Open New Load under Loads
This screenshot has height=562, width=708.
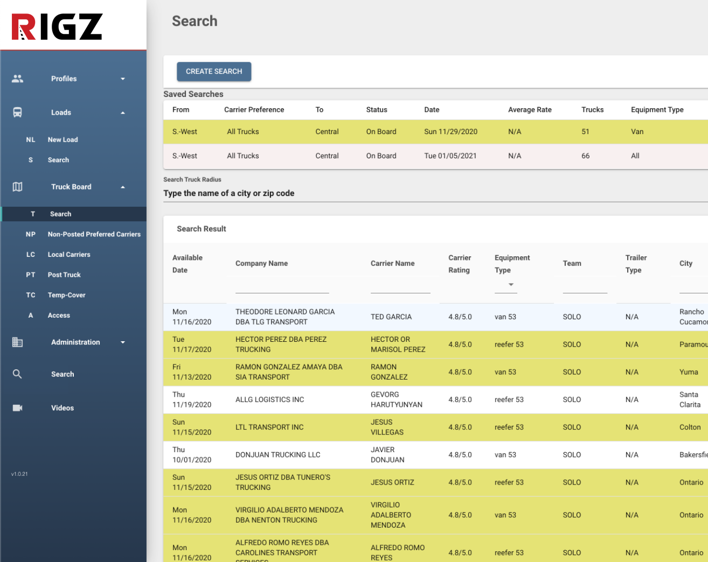click(x=63, y=139)
